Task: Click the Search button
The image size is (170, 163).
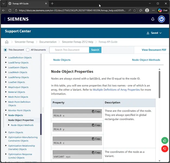Action: (95, 50)
